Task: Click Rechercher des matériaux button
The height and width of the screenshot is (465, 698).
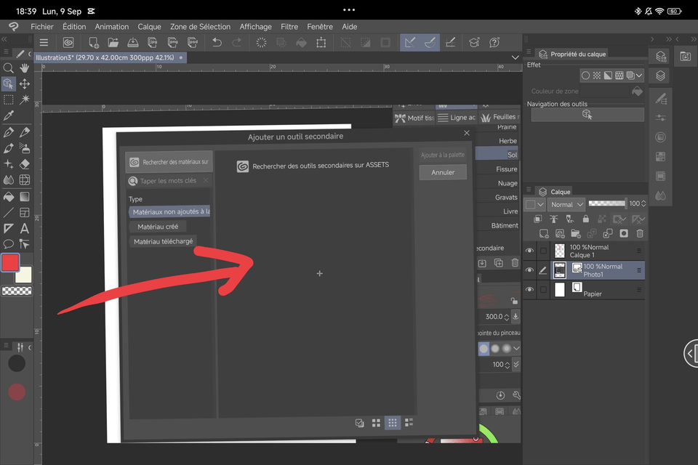Action: coord(169,162)
